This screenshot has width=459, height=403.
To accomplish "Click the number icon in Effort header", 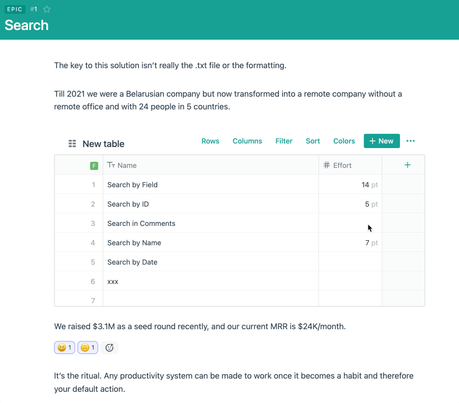I will click(x=327, y=165).
